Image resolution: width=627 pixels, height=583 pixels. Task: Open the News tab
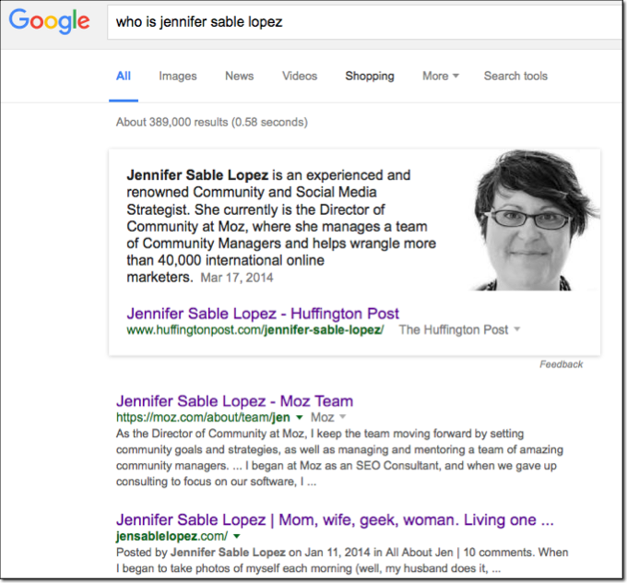coord(240,77)
